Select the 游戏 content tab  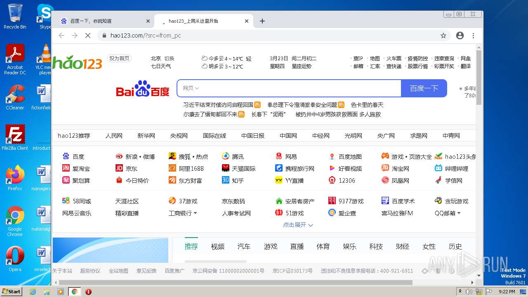tap(271, 246)
